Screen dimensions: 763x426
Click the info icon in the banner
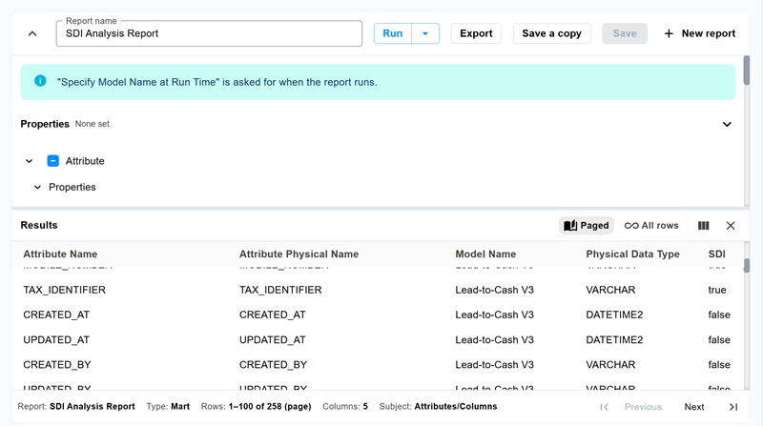click(x=40, y=81)
